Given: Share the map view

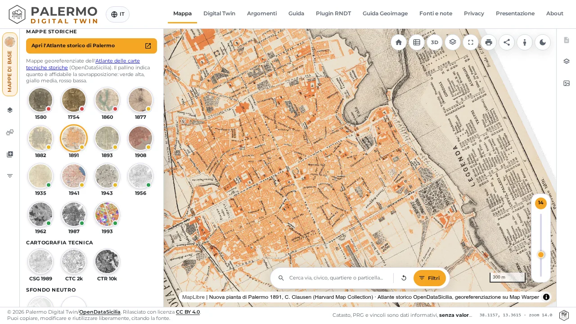Looking at the screenshot, I should tap(507, 42).
